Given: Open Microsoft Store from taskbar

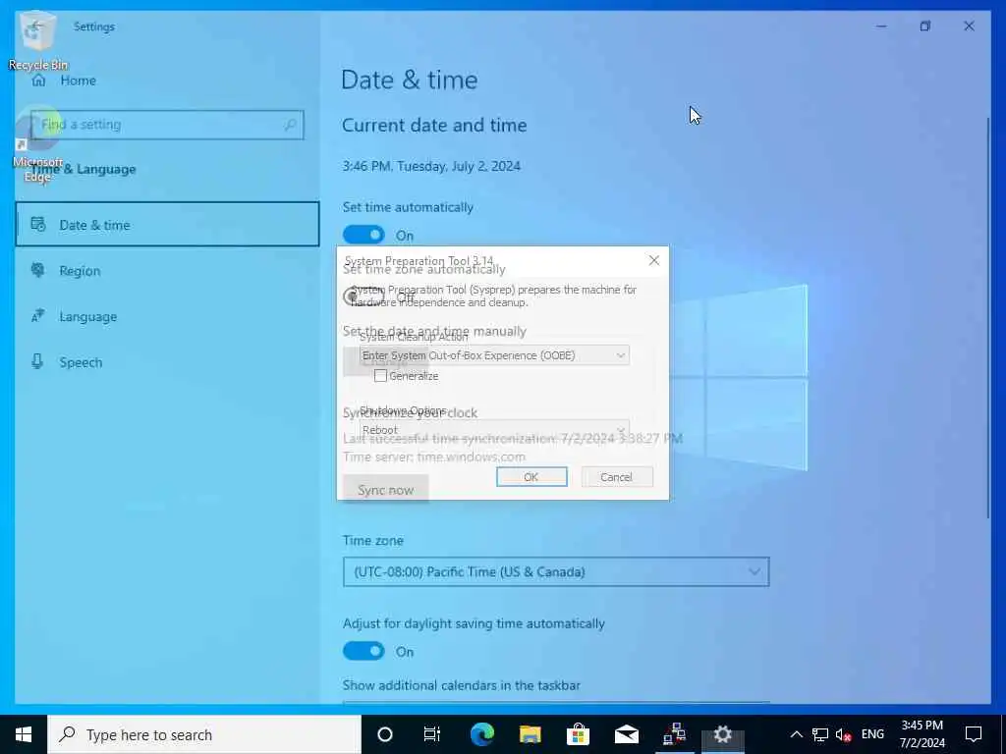Looking at the screenshot, I should click(x=578, y=734).
